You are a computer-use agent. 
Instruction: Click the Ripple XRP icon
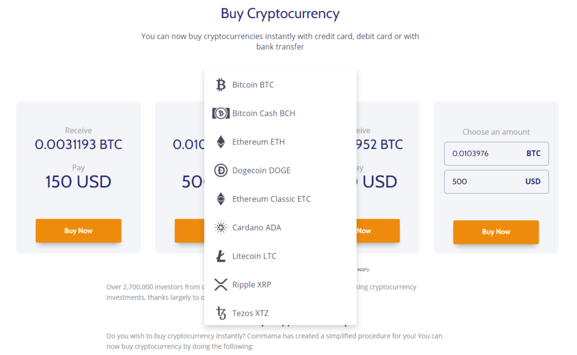pos(221,285)
